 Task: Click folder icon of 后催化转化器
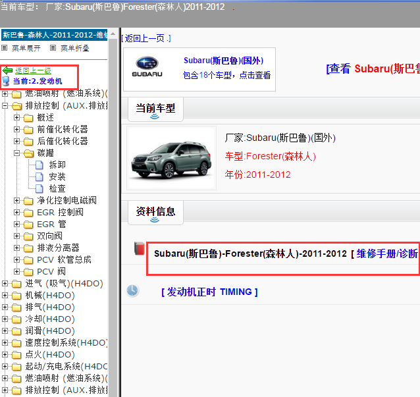28,142
